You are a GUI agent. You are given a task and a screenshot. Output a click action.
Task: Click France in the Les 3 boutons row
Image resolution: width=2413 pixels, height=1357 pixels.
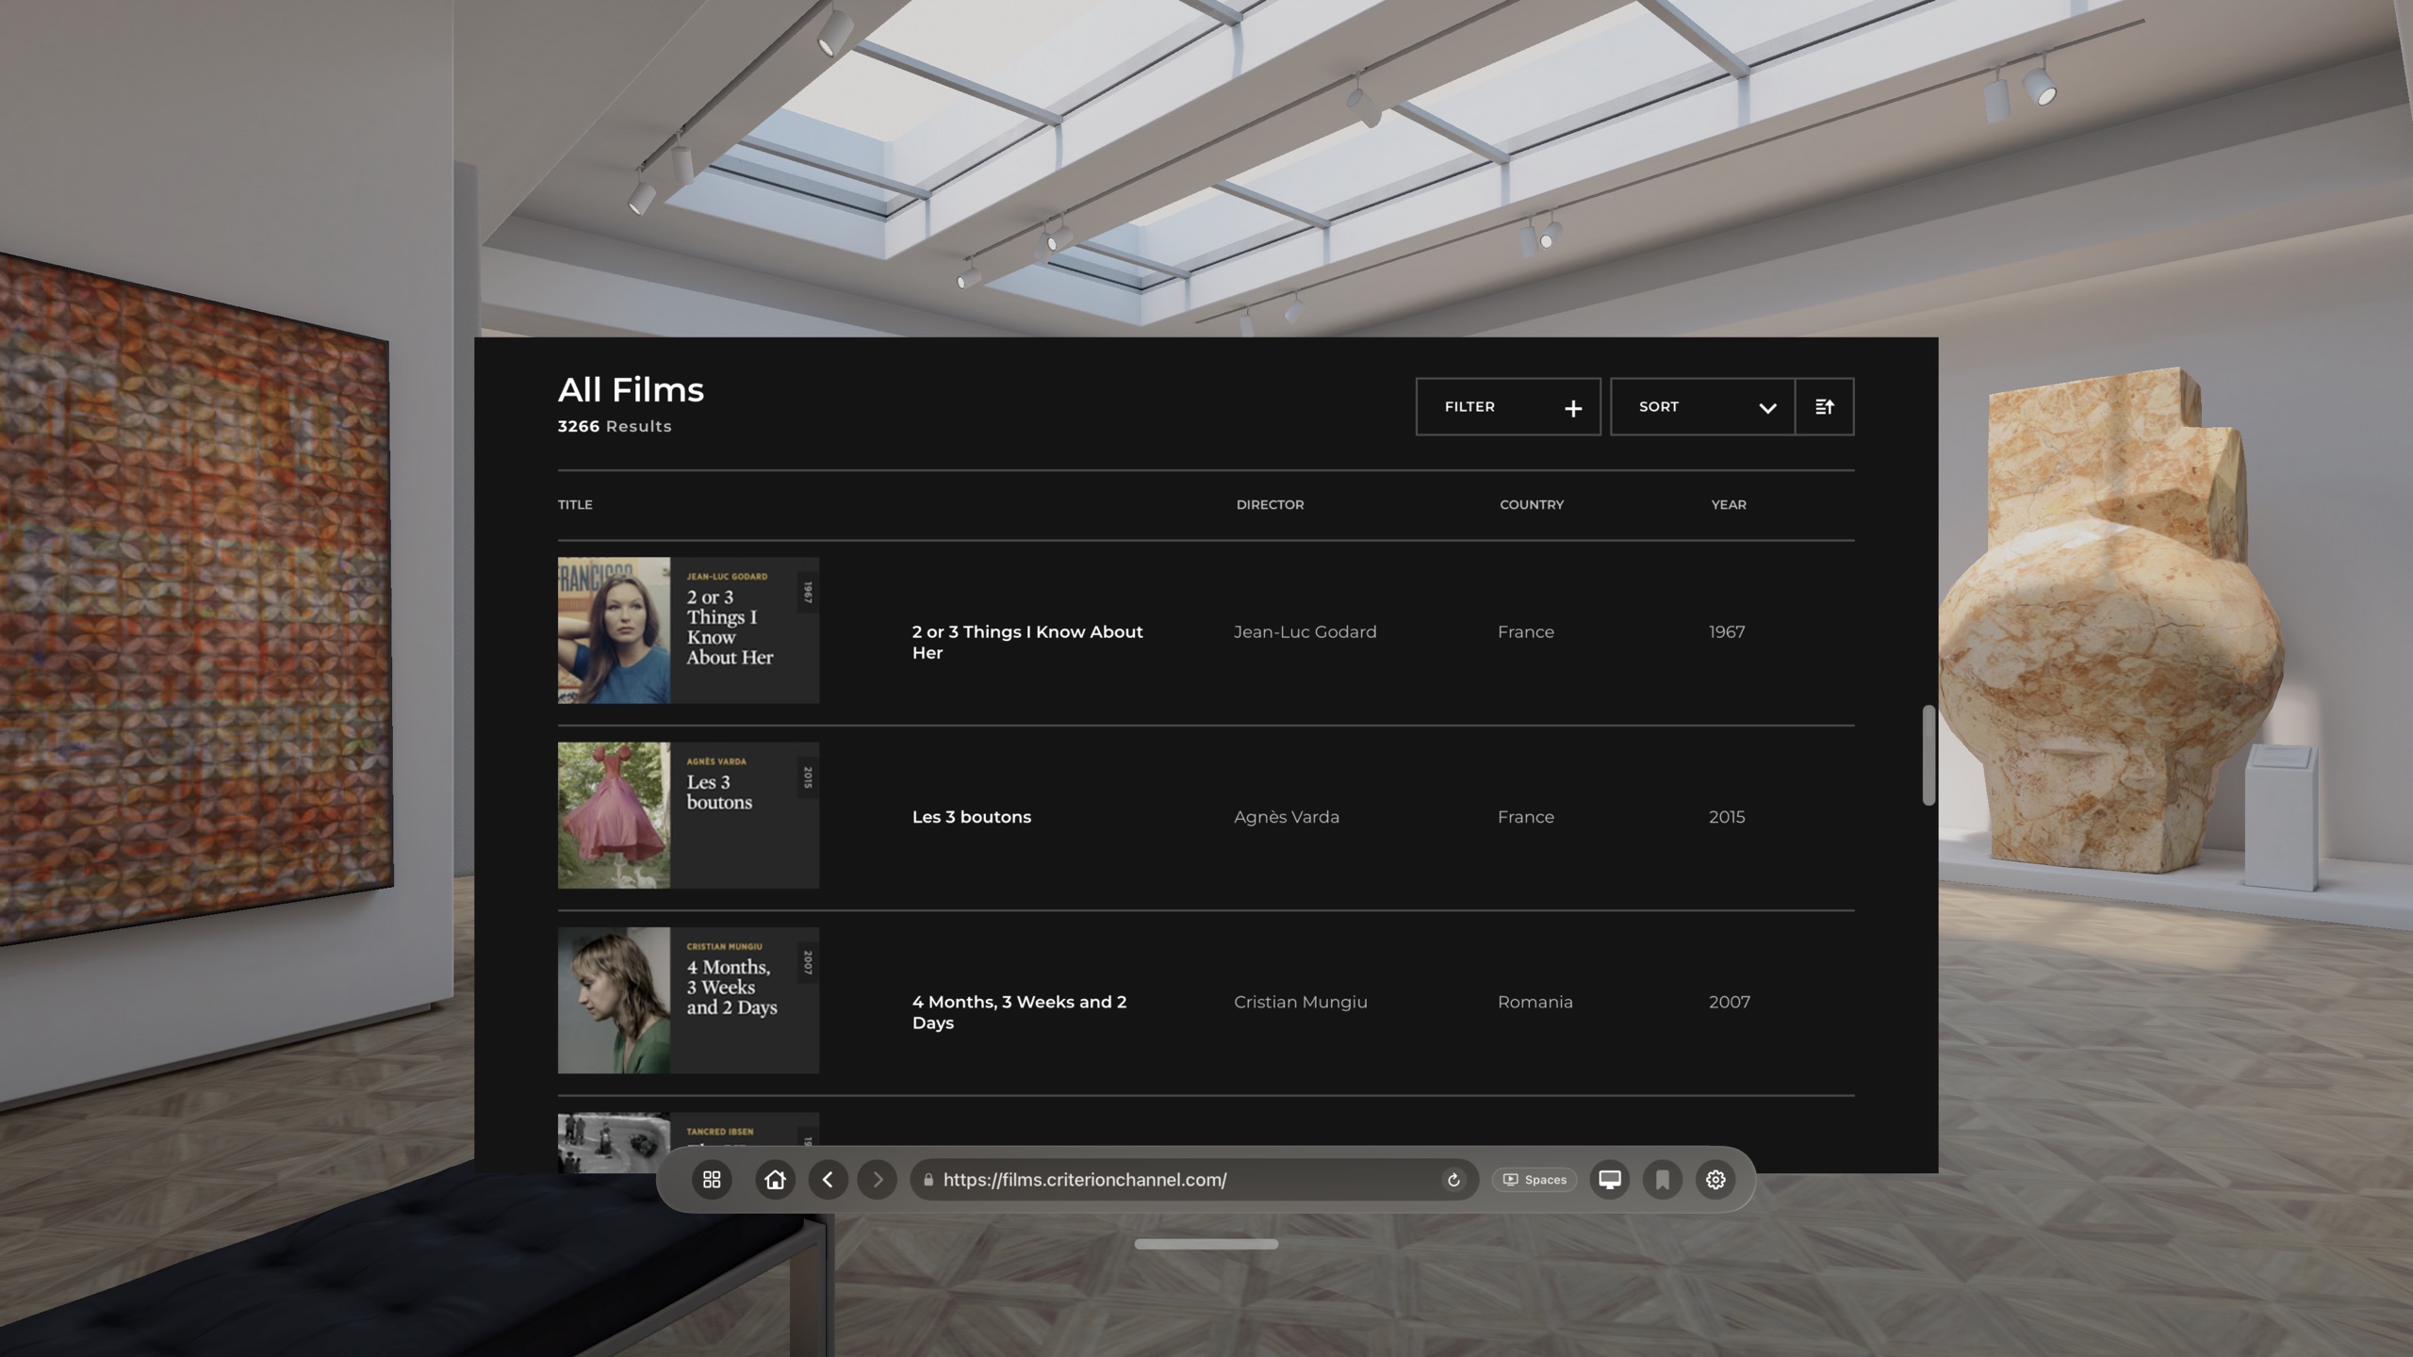pyautogui.click(x=1526, y=817)
